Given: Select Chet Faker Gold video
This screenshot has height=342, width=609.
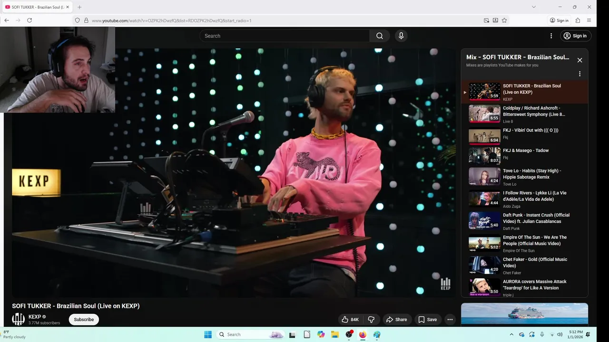Looking at the screenshot, I should point(525,266).
